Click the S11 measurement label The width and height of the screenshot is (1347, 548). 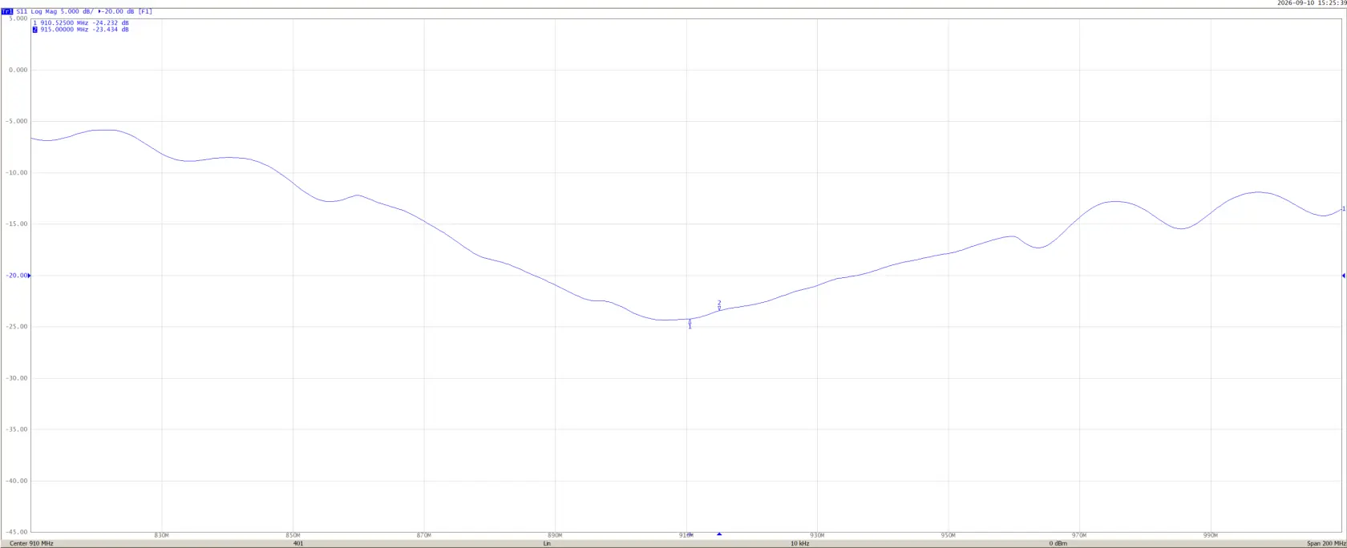coord(22,12)
